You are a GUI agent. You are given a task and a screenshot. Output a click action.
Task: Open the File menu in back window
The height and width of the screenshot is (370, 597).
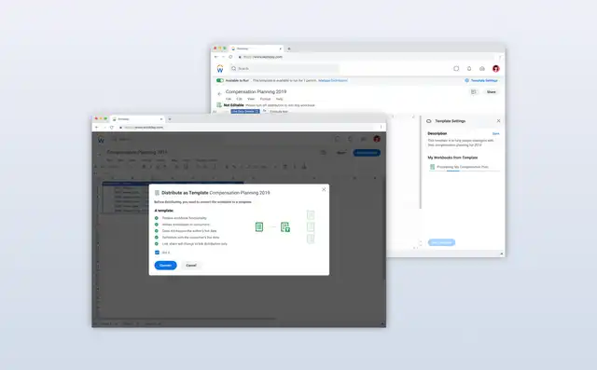click(x=229, y=99)
